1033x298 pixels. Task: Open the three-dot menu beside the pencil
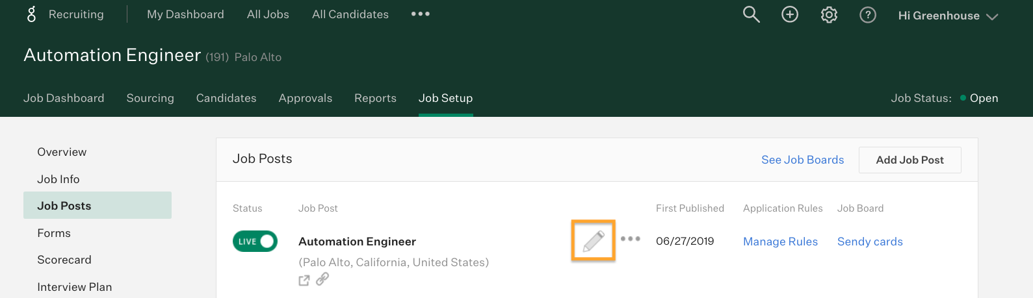tap(631, 239)
